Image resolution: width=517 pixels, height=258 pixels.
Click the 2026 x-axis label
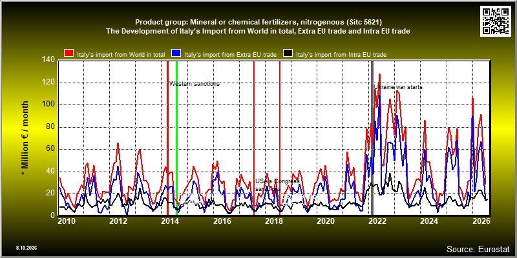tap(482, 221)
